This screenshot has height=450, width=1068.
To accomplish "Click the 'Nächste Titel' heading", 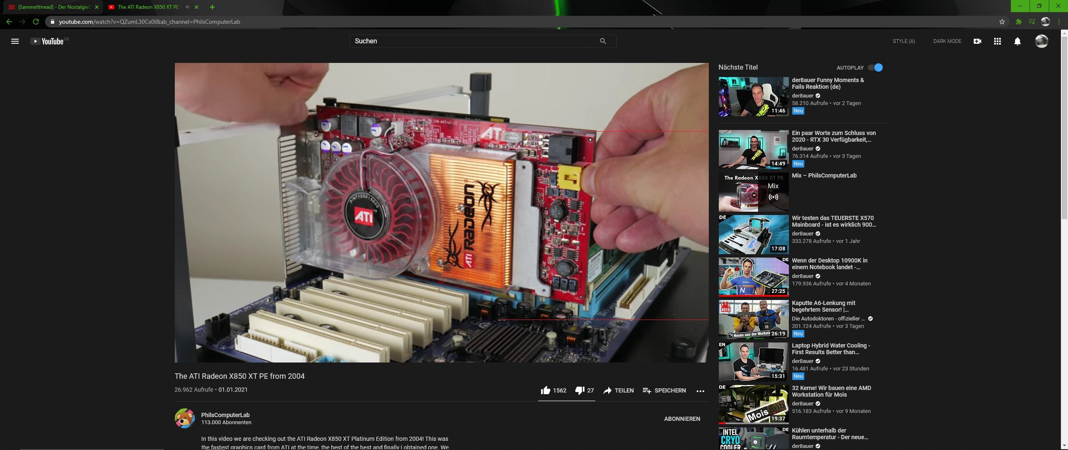I will [738, 67].
